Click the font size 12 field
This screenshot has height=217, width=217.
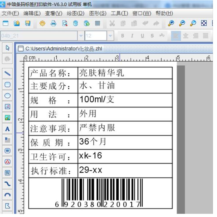96,36
